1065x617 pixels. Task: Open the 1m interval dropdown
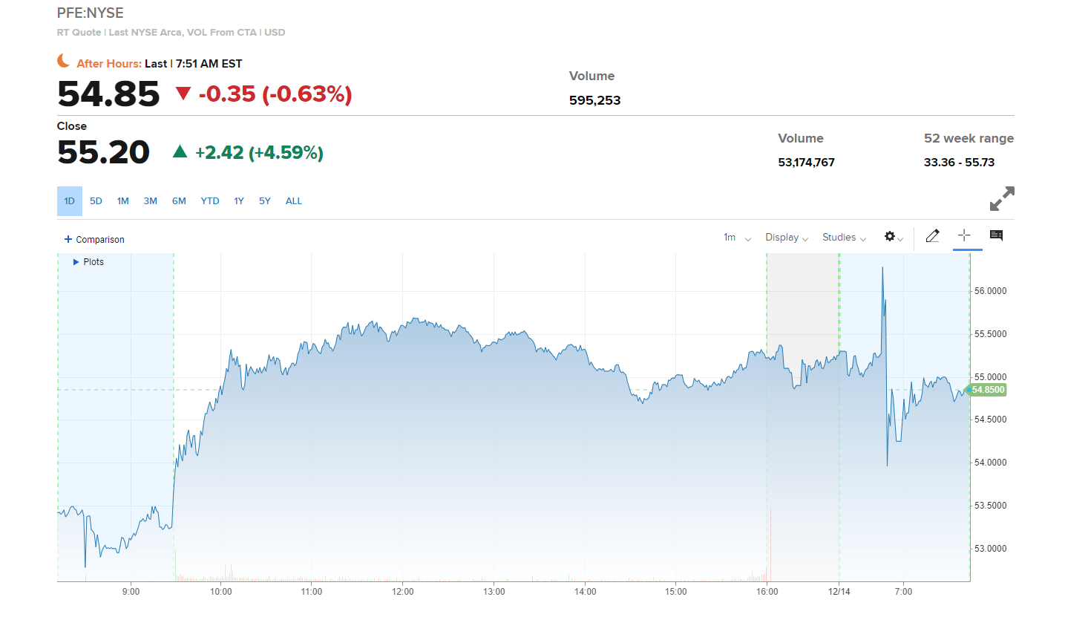point(737,238)
